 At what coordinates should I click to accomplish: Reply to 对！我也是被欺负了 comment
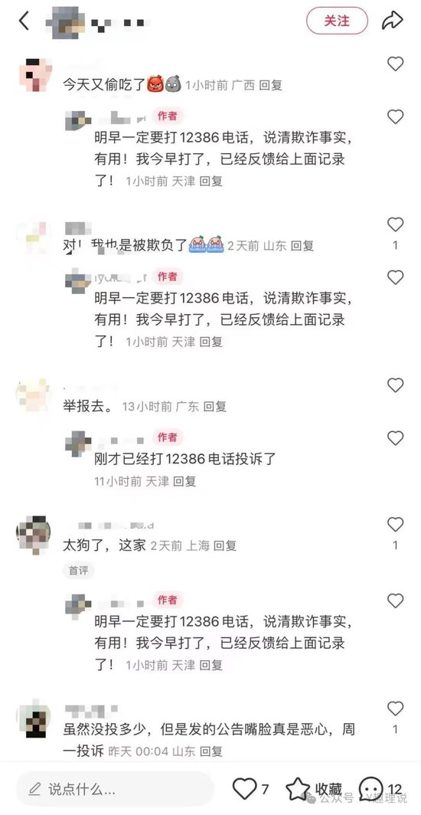click(302, 245)
